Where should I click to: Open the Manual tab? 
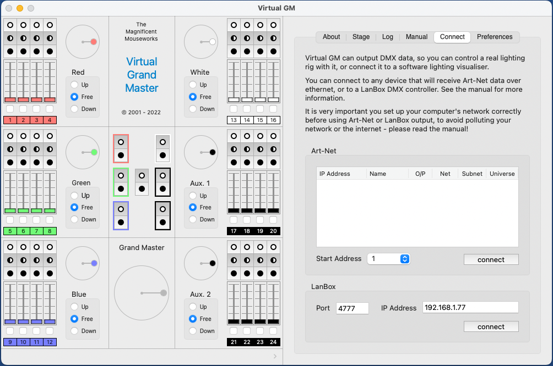[x=416, y=37]
